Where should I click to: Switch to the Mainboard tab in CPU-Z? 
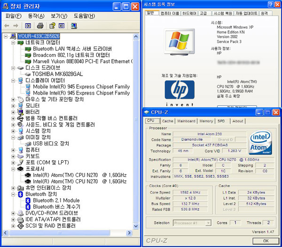[186, 121]
